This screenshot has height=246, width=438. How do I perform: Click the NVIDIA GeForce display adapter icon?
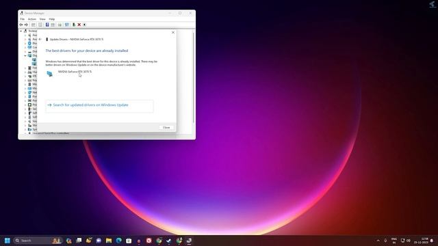pos(50,74)
